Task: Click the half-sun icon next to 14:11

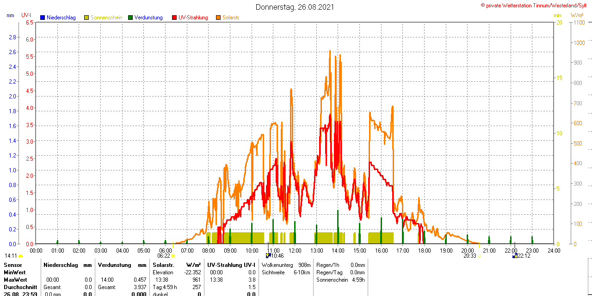Action: click(x=20, y=256)
